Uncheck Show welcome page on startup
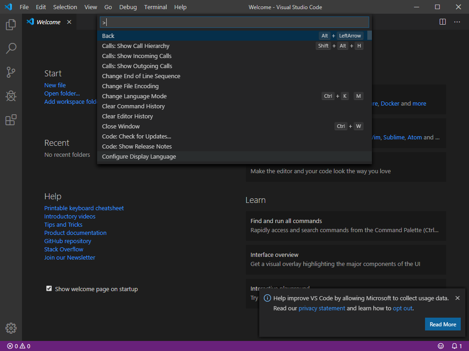The width and height of the screenshot is (469, 351). tap(49, 289)
